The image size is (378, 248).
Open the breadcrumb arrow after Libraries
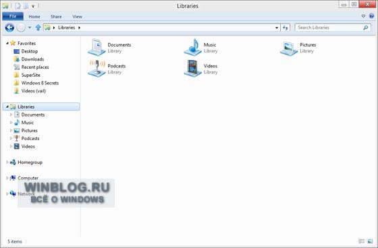tap(79, 28)
